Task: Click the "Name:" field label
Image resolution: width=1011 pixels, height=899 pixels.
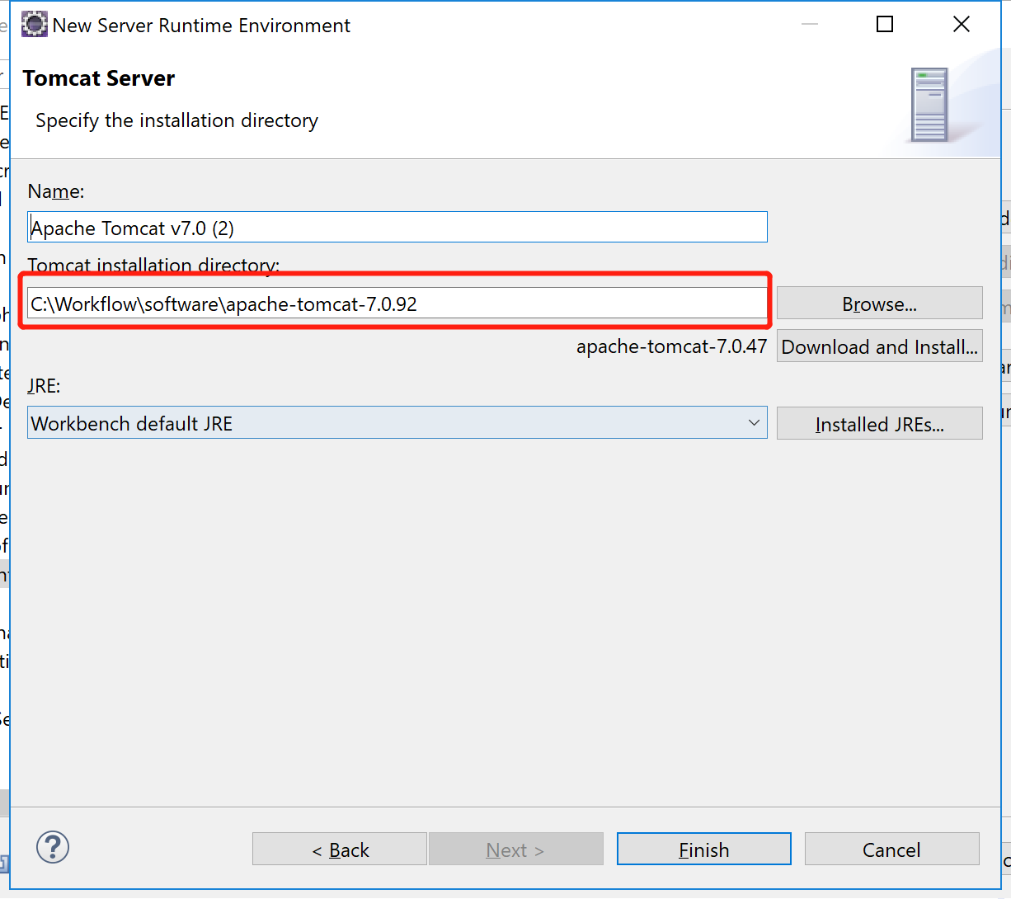Action: pos(56,191)
